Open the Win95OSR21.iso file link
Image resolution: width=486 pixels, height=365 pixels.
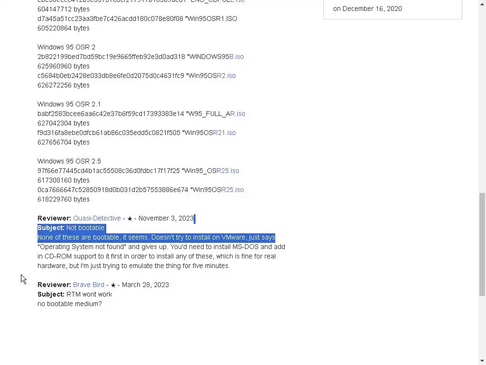click(224, 133)
